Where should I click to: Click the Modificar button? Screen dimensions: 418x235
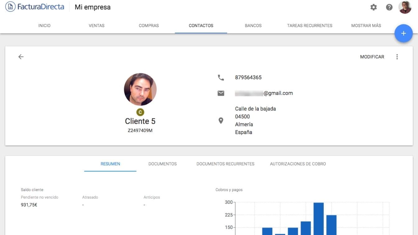click(x=372, y=57)
